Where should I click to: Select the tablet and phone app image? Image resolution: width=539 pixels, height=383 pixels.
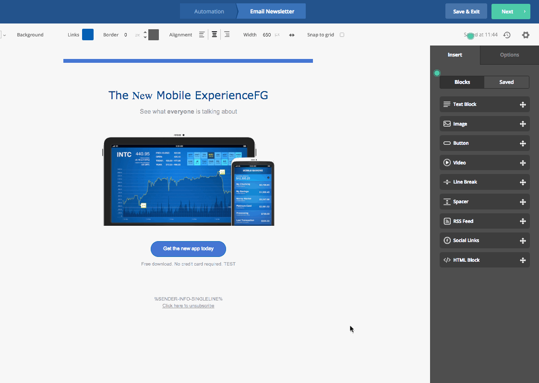(189, 180)
